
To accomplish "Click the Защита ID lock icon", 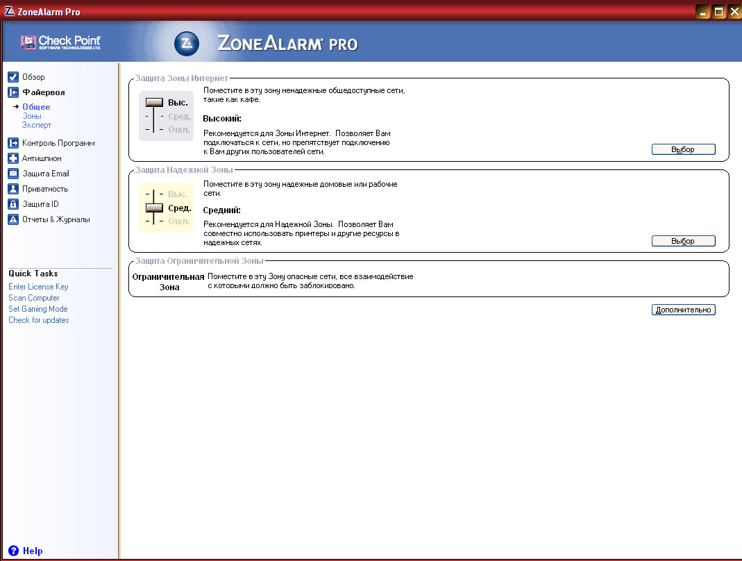I will (13, 204).
